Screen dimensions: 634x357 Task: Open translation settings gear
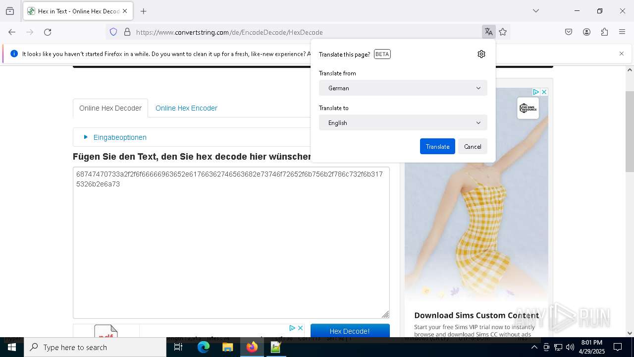click(x=481, y=54)
